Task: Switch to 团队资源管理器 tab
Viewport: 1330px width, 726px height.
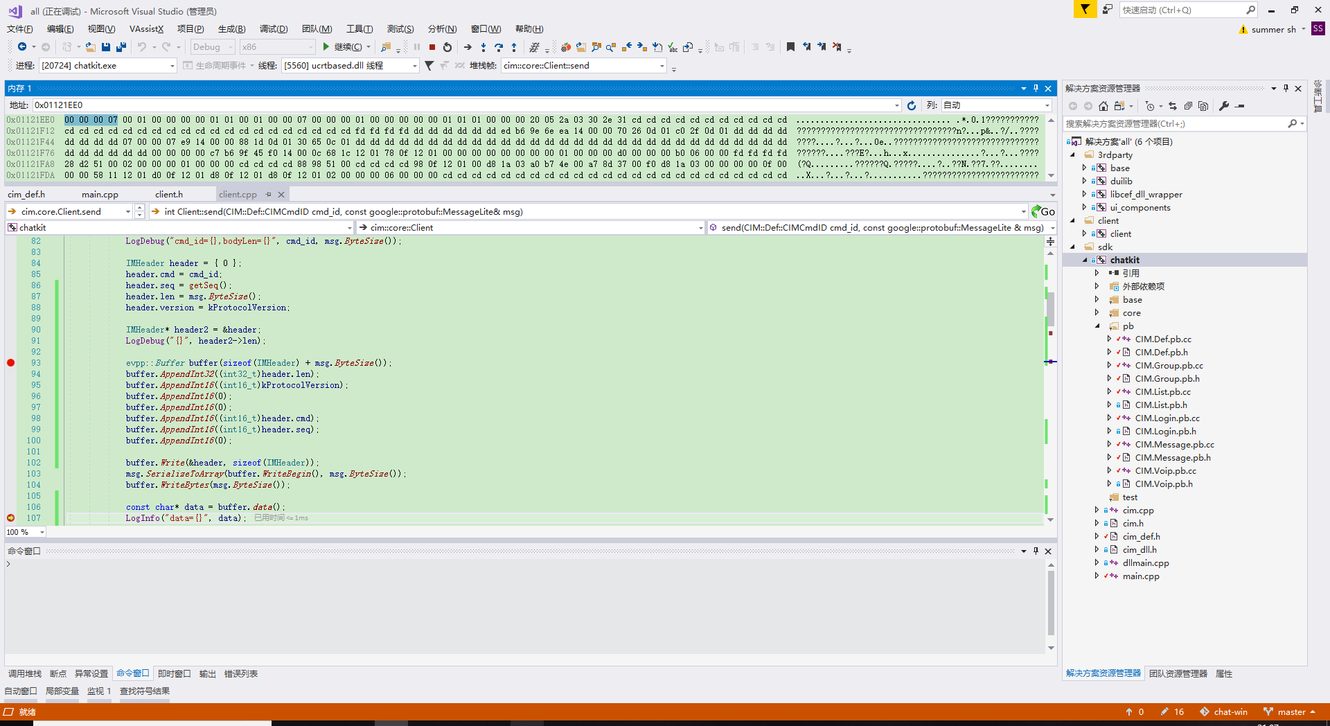Action: [1178, 674]
